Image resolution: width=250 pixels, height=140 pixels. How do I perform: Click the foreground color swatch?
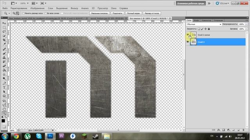[4, 121]
